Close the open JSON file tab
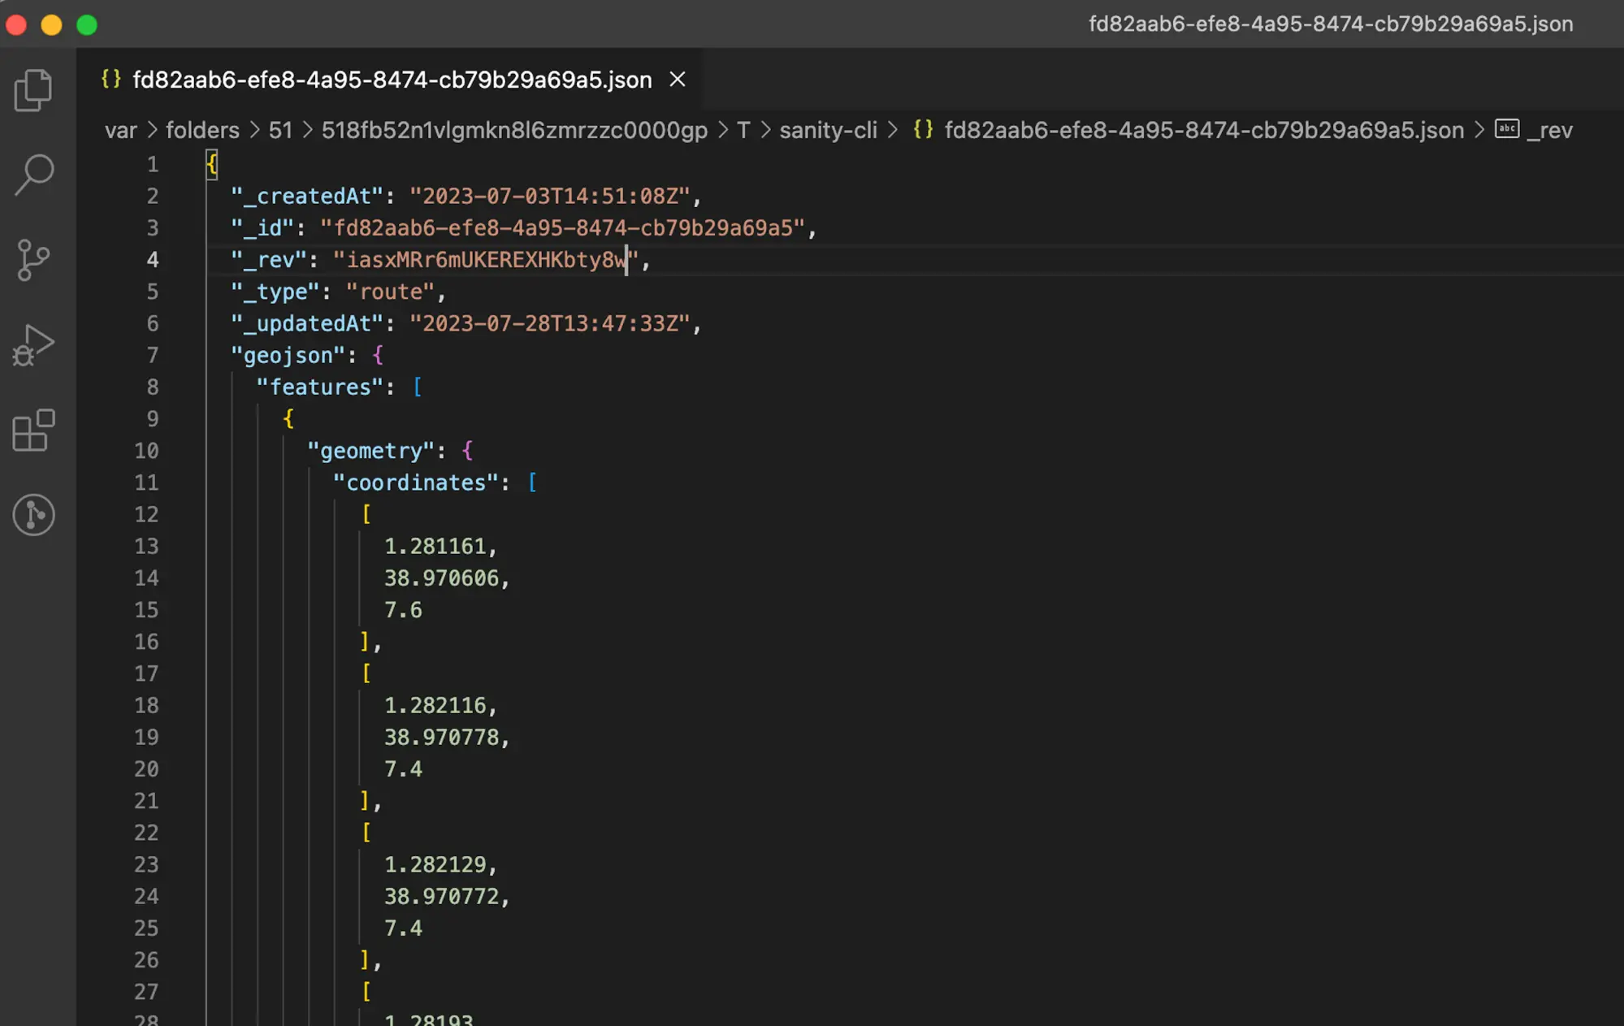 pyautogui.click(x=678, y=79)
